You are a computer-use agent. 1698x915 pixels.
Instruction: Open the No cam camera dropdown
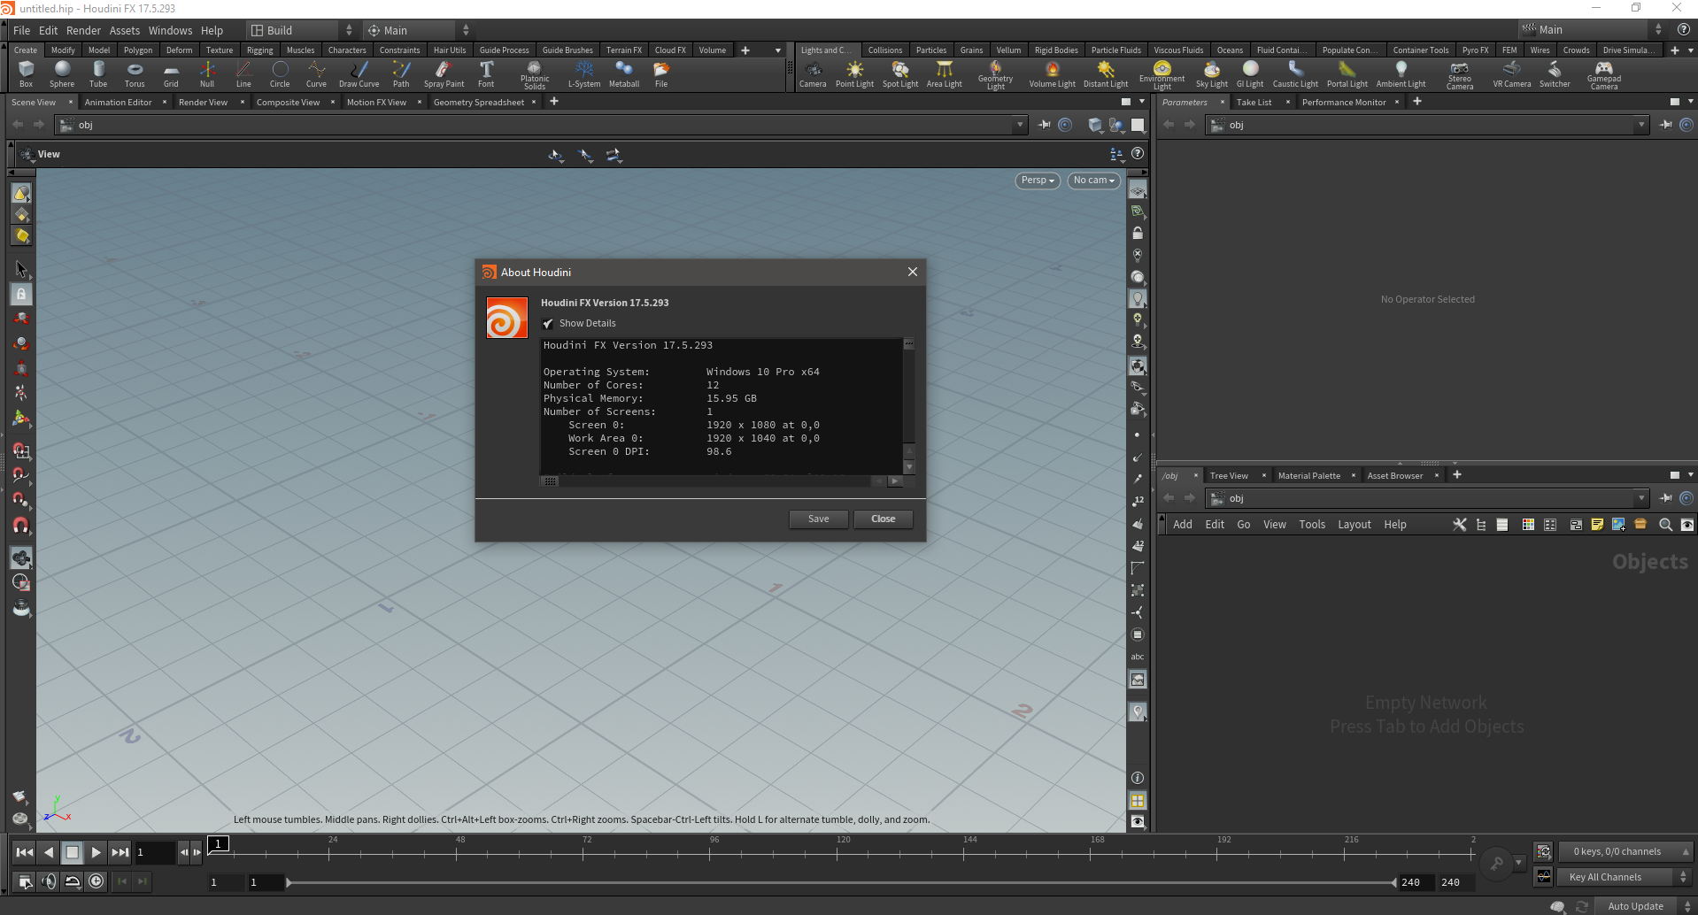tap(1093, 181)
